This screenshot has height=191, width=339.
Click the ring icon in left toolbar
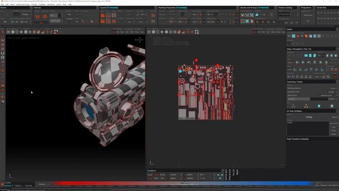pyautogui.click(x=3, y=57)
